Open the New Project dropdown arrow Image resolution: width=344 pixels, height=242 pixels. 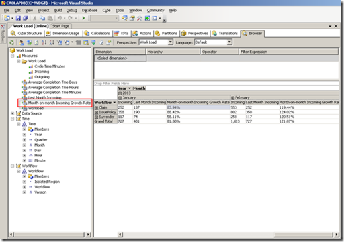pyautogui.click(x=12, y=18)
